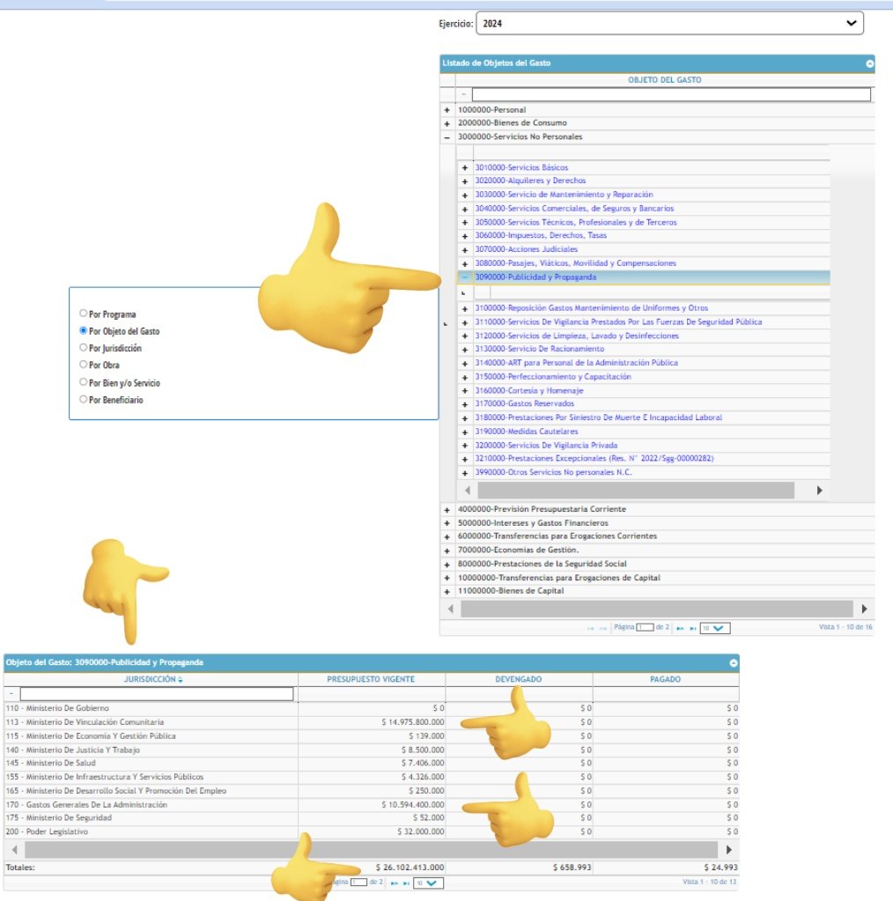This screenshot has width=893, height=901.
Task: Click the 6000000-Transferencias para Erogaciones Corrientes row
Action: pyautogui.click(x=657, y=536)
